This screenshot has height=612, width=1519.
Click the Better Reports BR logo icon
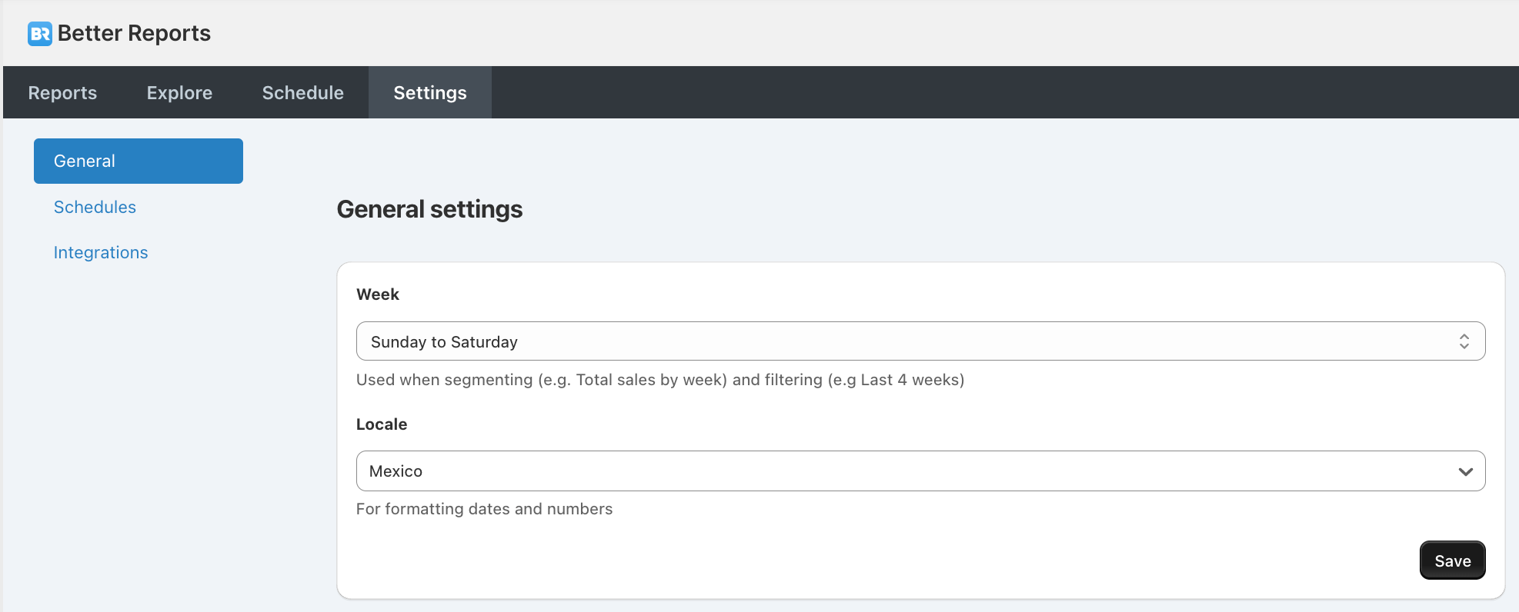[40, 34]
